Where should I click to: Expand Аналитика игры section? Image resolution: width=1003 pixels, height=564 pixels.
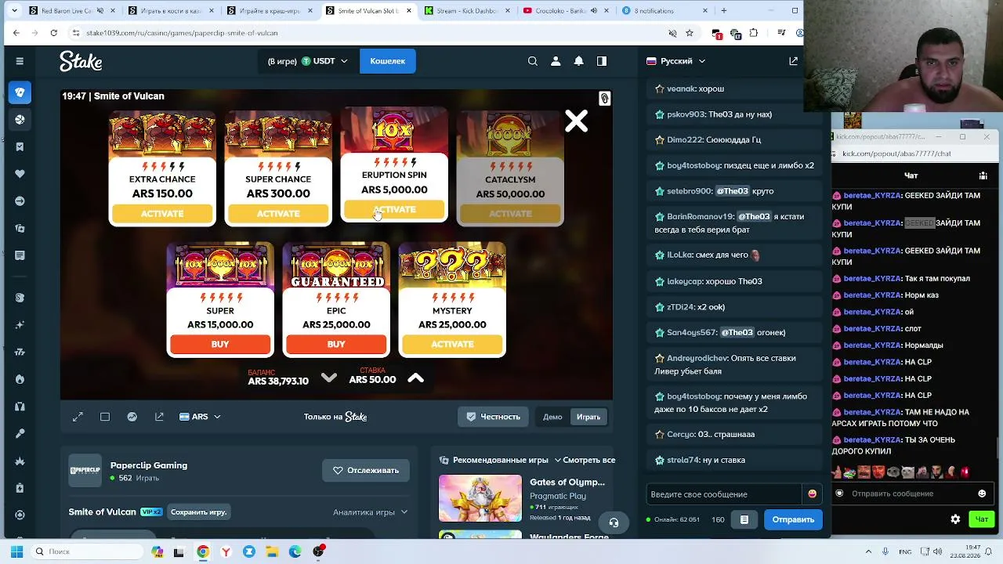370,512
